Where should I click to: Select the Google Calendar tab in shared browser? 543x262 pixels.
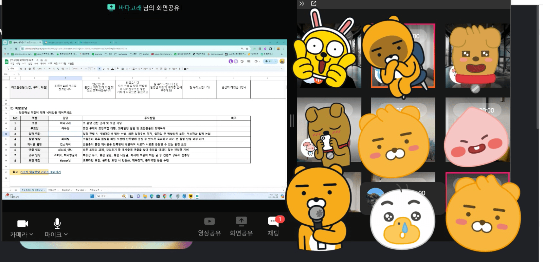coord(60,42)
